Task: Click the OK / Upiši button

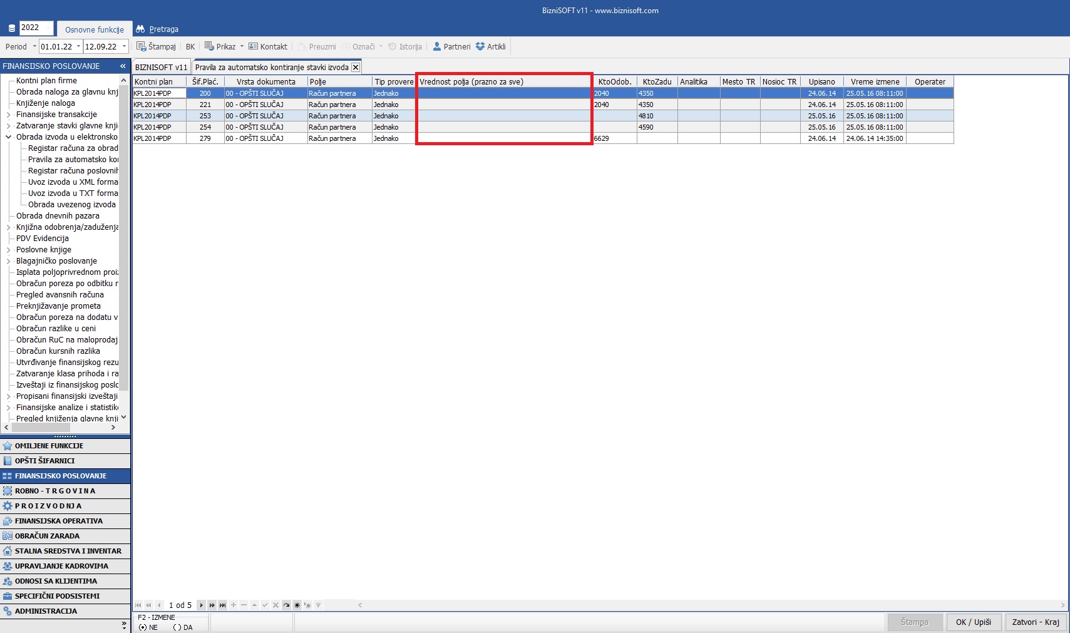Action: [973, 622]
